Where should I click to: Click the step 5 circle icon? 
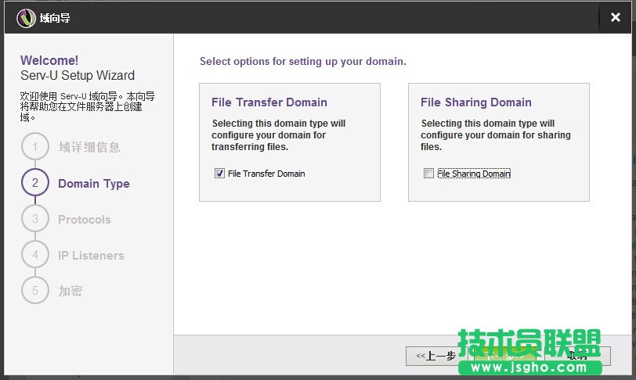pyautogui.click(x=35, y=291)
